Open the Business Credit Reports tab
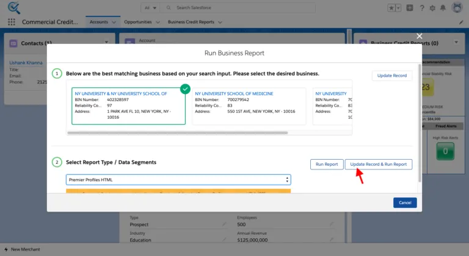Viewport: 469px width, 256px height. click(x=191, y=22)
